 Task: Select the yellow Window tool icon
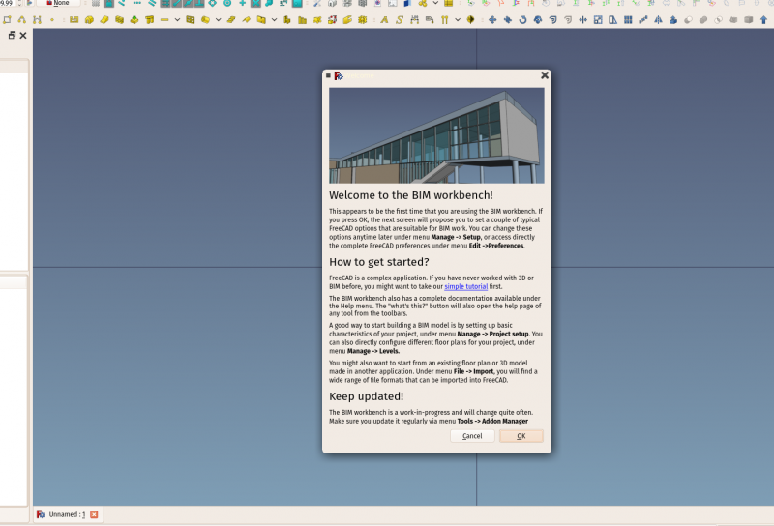pyautogui.click(x=190, y=20)
